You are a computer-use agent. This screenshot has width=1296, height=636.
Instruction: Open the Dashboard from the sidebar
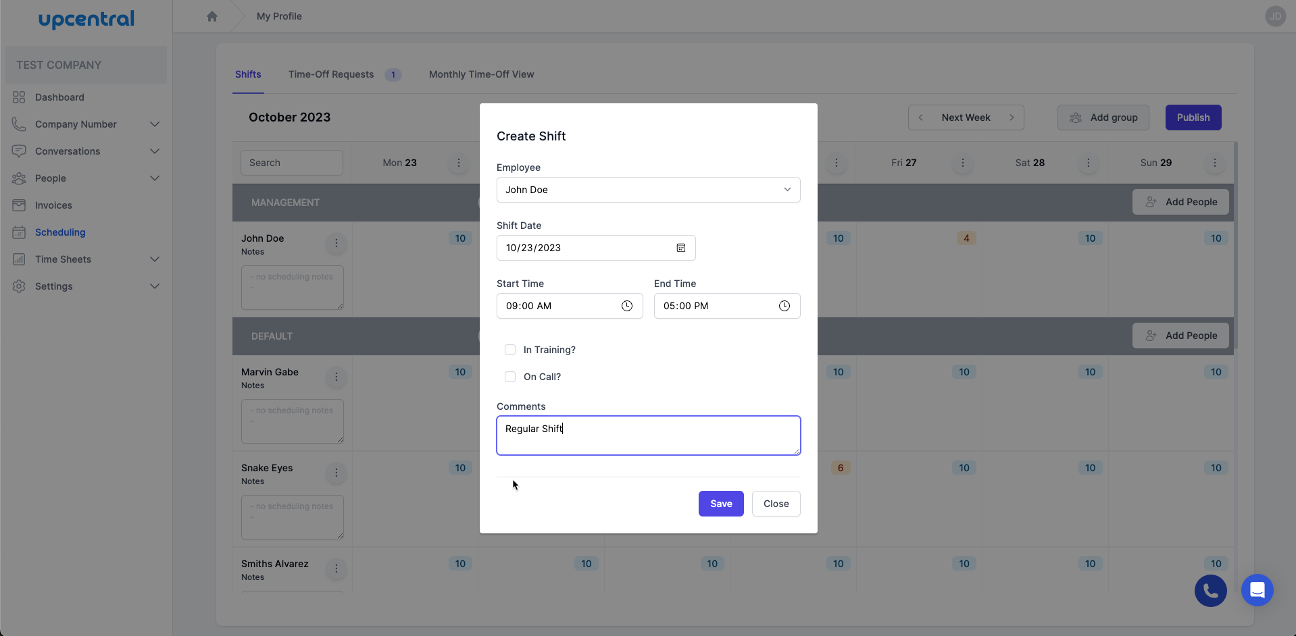tap(59, 97)
